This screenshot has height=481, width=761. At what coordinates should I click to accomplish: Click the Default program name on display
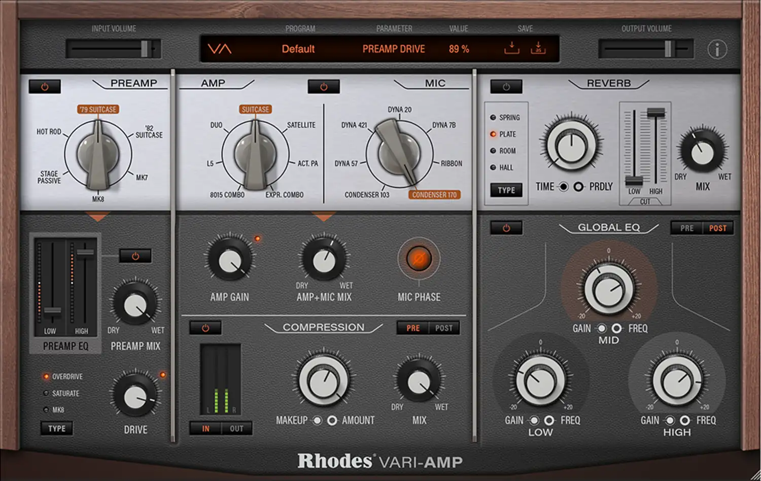[298, 49]
